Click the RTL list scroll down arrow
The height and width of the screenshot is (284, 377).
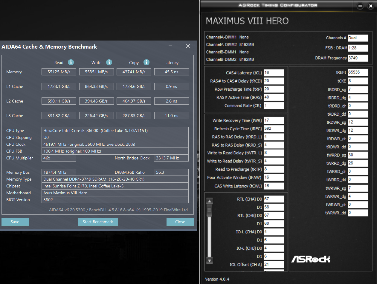point(210,261)
